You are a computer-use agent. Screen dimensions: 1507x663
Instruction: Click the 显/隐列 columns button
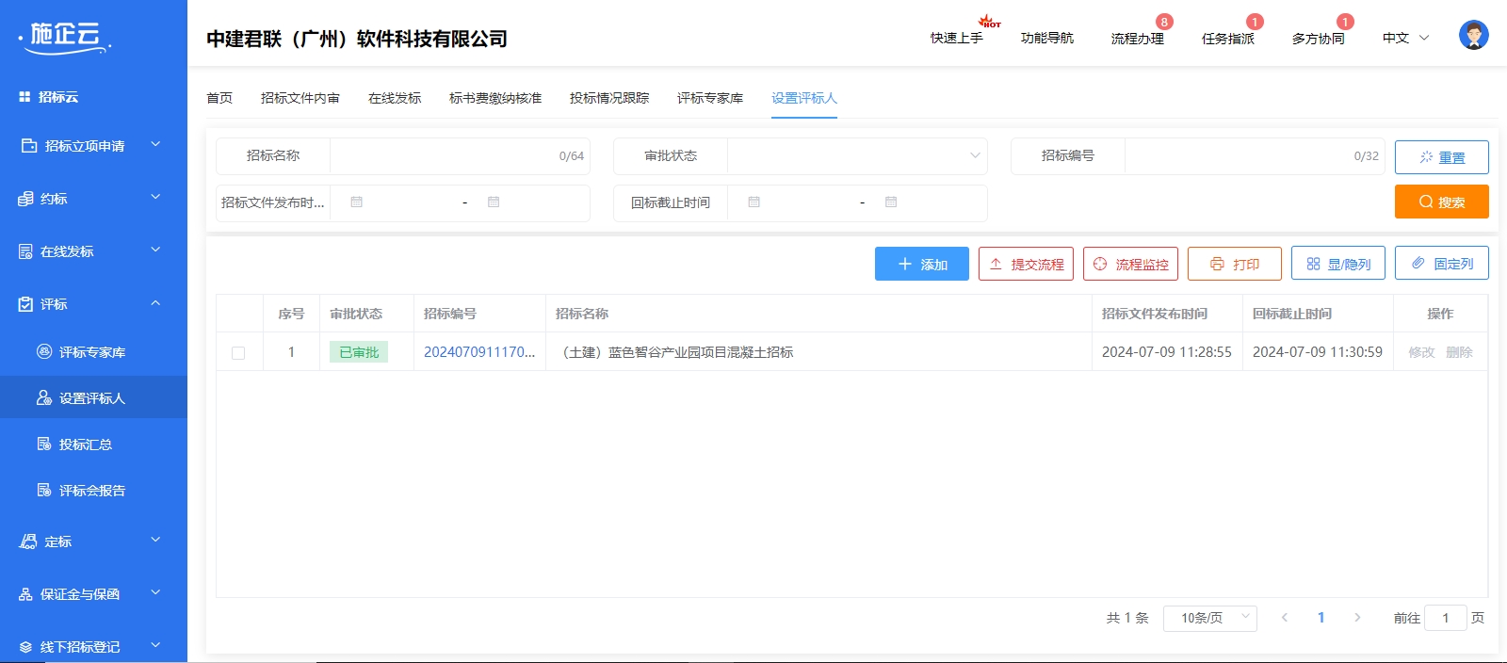point(1338,264)
